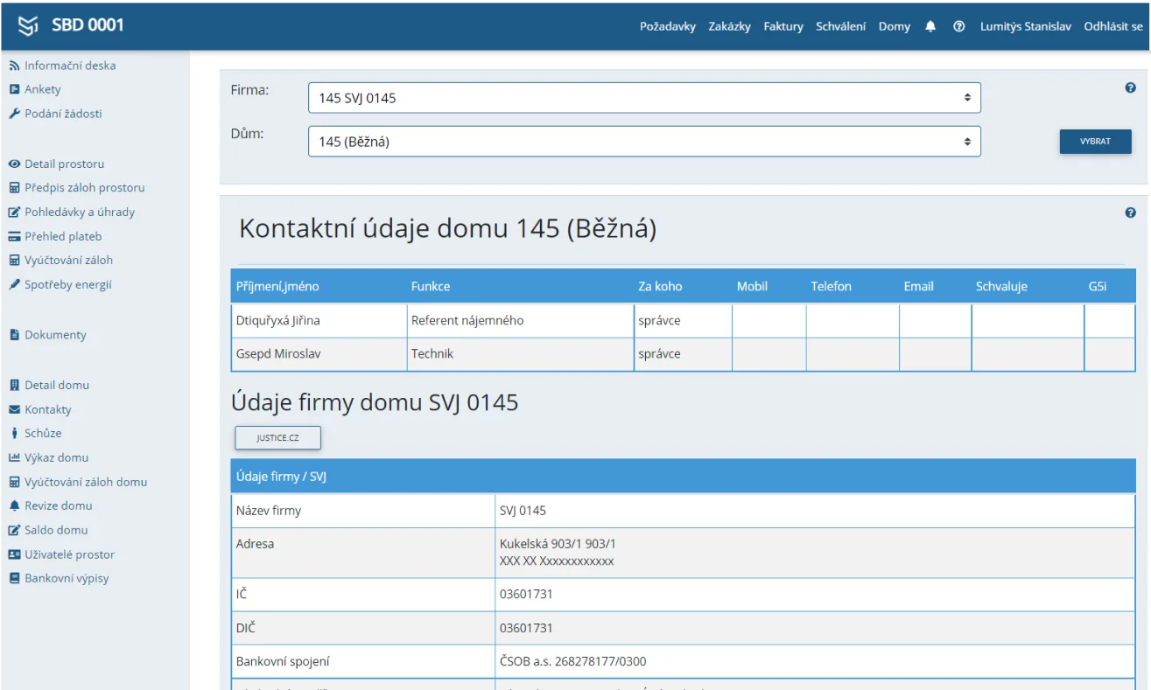
Task: Click the Údaje firmy / SVJ table header
Action: coord(684,476)
